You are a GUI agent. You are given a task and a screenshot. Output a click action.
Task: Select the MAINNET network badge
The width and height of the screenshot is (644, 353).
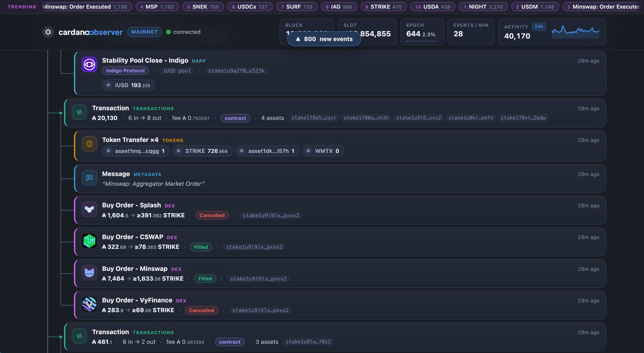[144, 32]
